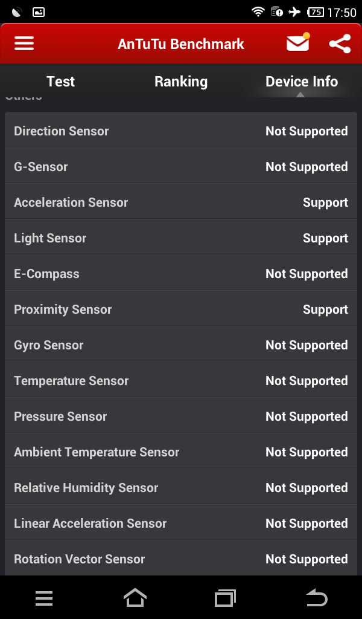
Task: Select the Proximity Sensor row
Action: coord(181,309)
